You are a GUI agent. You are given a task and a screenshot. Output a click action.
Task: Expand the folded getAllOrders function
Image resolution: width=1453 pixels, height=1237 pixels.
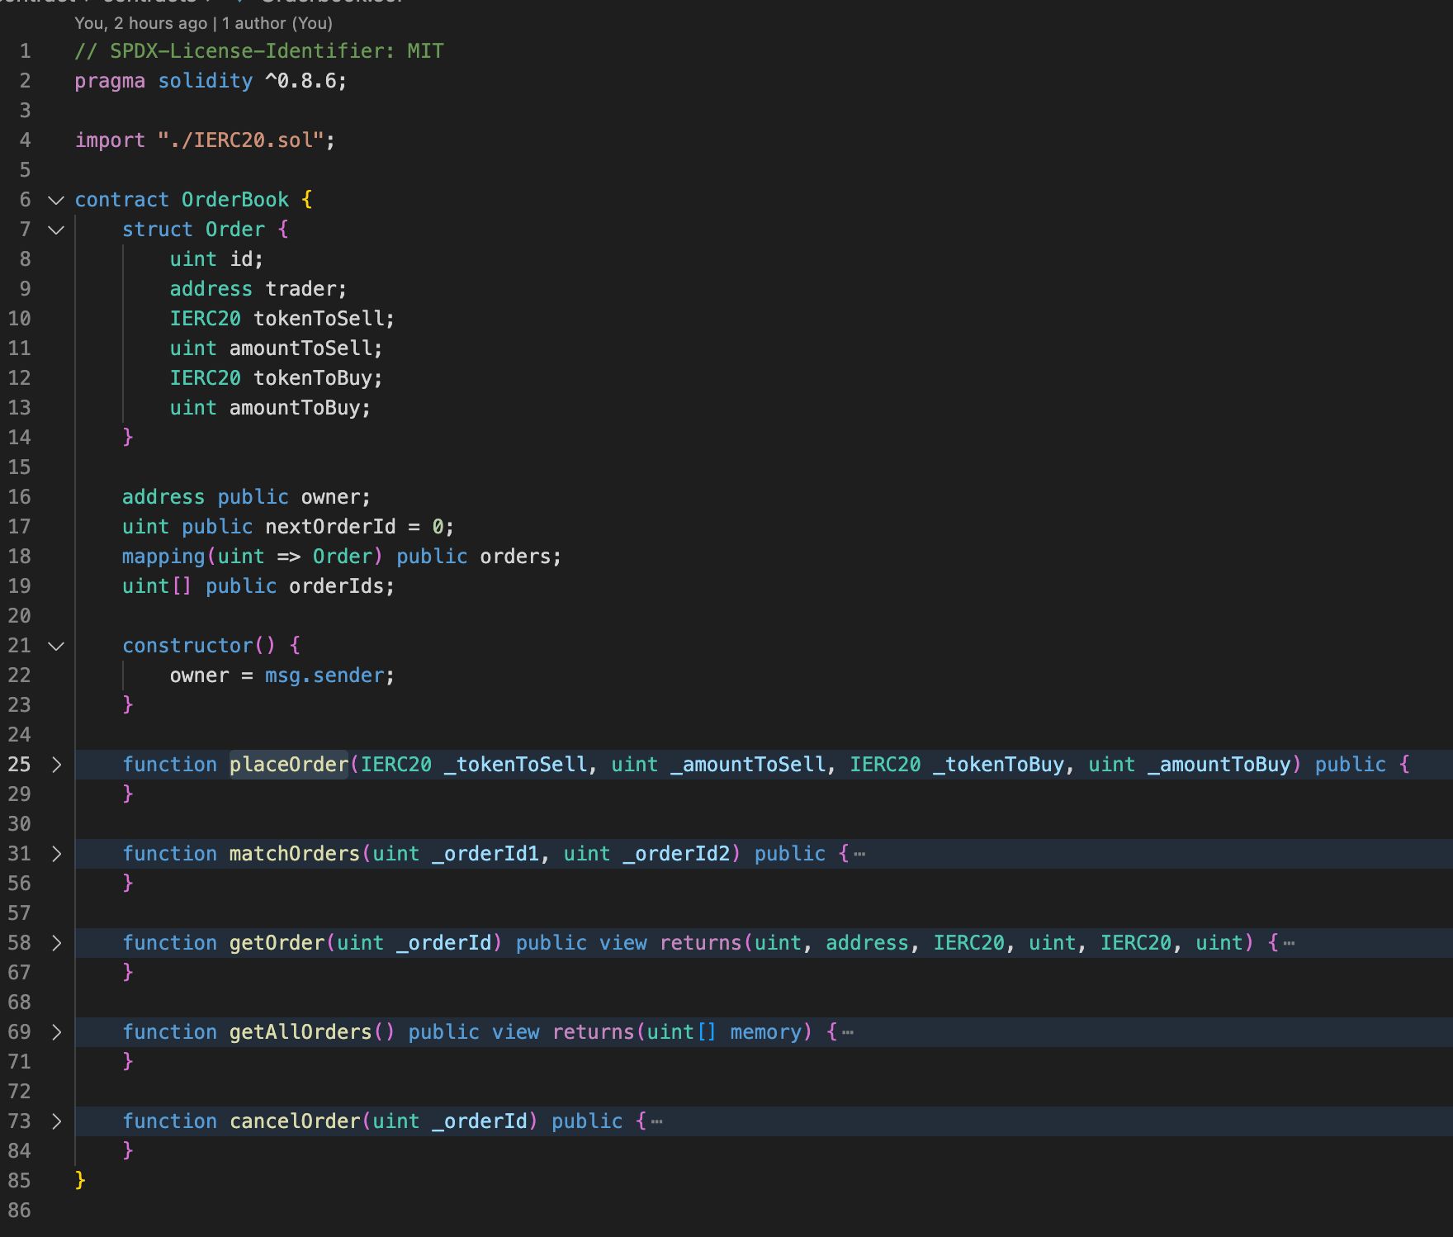tap(56, 1032)
